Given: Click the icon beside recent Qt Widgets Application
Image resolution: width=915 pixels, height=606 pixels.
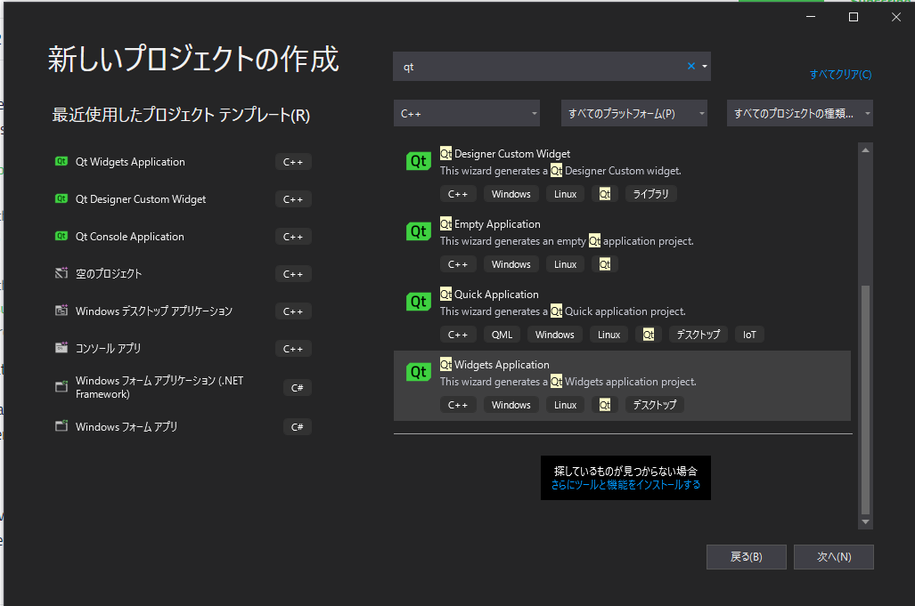Looking at the screenshot, I should (x=61, y=161).
